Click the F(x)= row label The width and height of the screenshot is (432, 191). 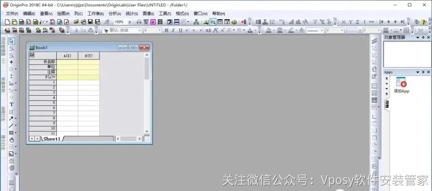pos(43,77)
